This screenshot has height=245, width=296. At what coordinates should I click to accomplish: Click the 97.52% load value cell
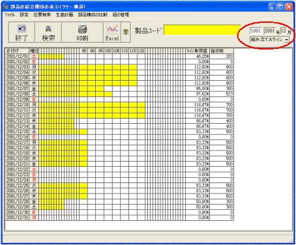[x=198, y=94]
